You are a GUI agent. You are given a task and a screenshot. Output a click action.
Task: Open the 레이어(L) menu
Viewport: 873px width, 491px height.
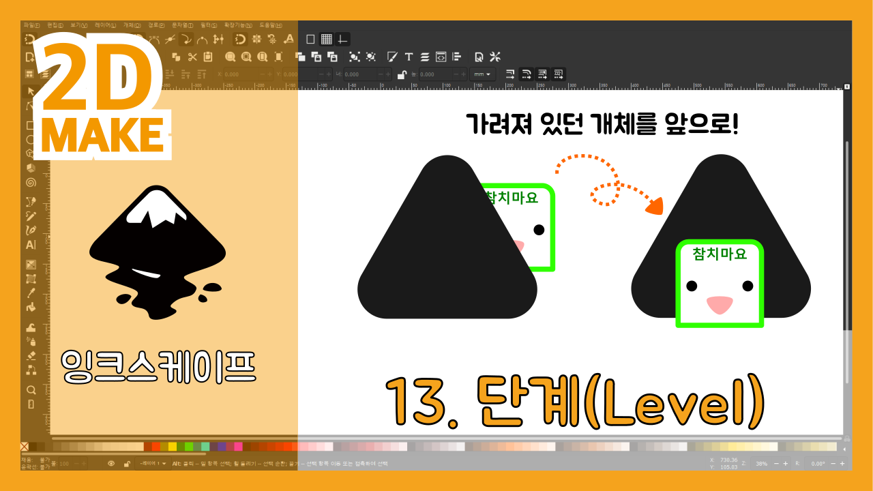tap(106, 25)
